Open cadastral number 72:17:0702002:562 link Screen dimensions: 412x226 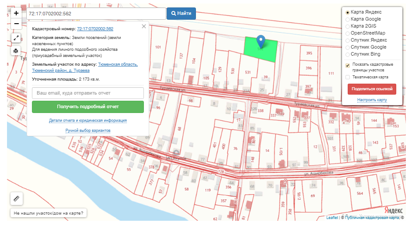click(x=95, y=29)
